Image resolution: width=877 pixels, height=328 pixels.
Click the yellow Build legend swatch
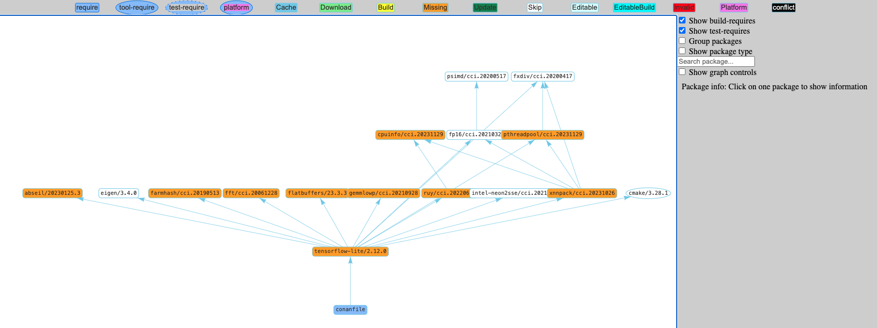(385, 8)
